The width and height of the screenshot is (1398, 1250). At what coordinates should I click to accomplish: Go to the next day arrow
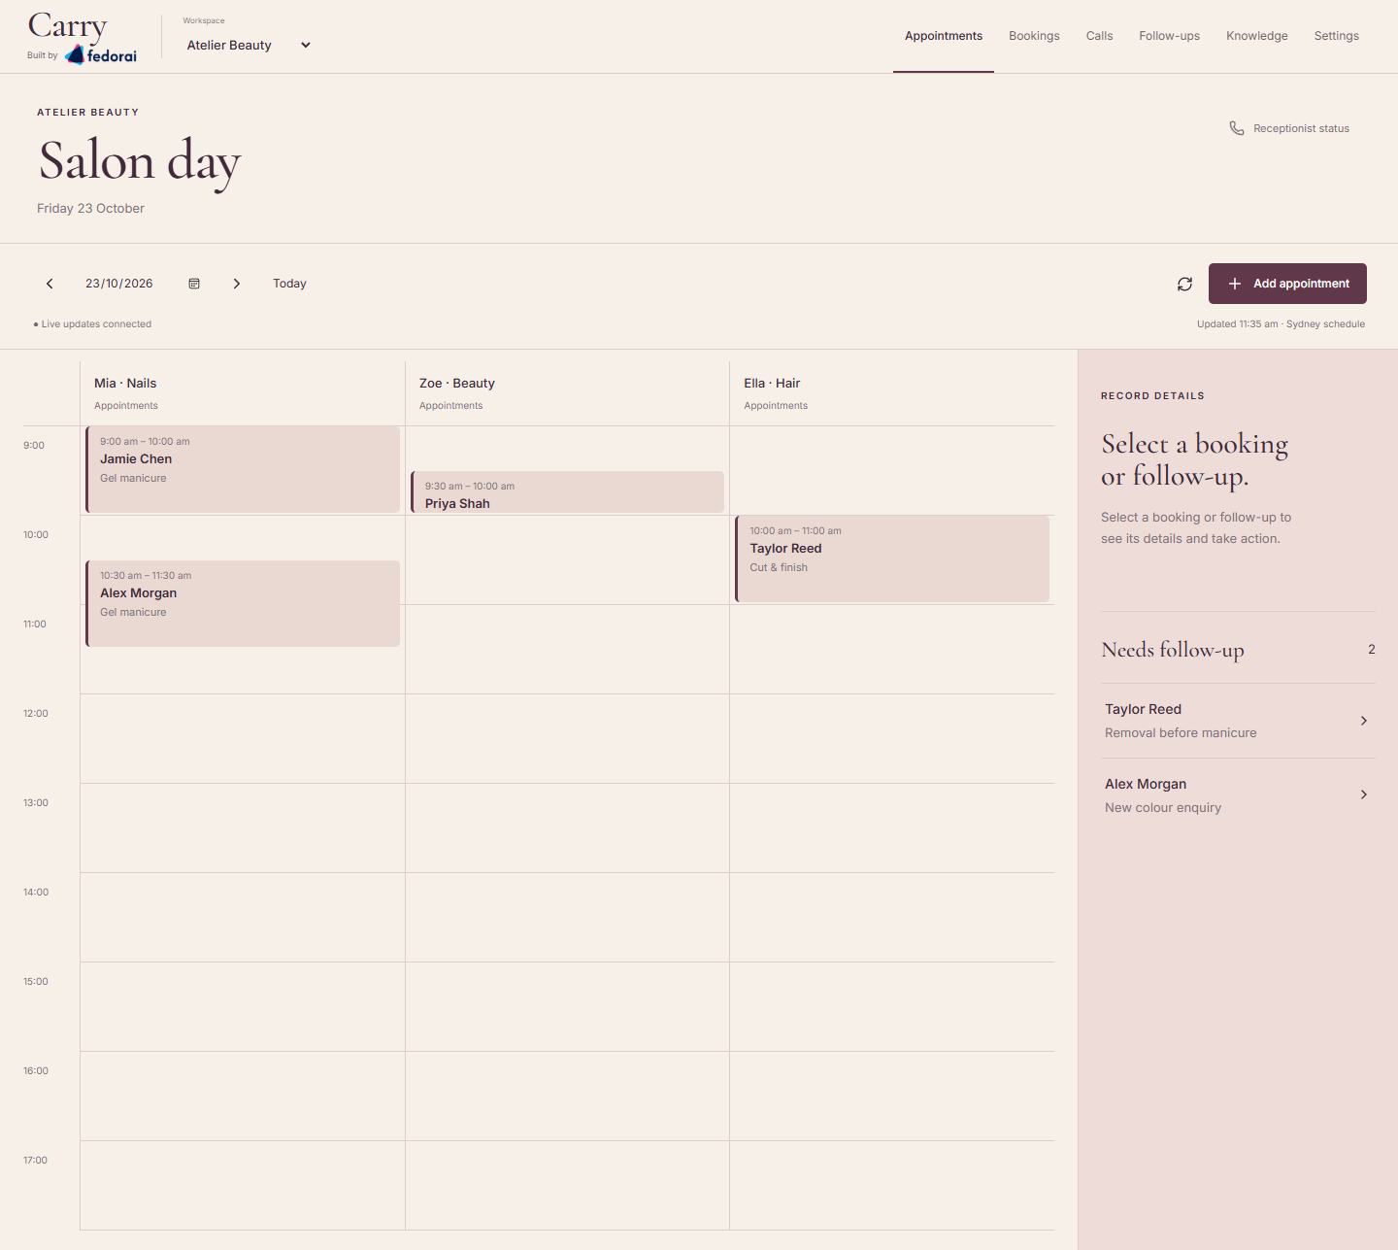[236, 284]
